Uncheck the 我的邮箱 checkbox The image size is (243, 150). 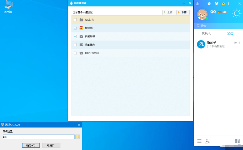pyautogui.click(x=75, y=36)
